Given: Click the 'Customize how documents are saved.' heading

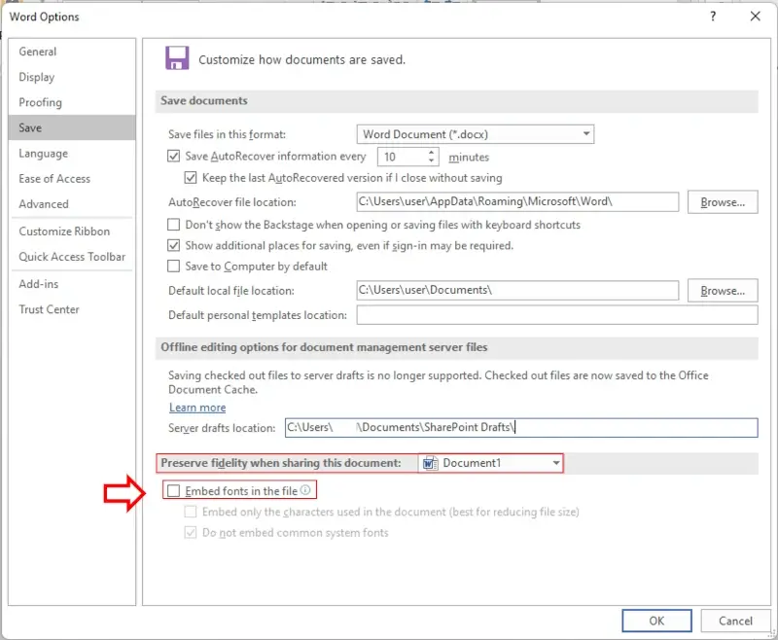Looking at the screenshot, I should tap(301, 59).
